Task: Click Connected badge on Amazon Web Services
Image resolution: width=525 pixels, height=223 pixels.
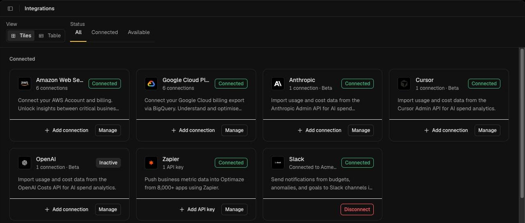Action: [x=105, y=84]
